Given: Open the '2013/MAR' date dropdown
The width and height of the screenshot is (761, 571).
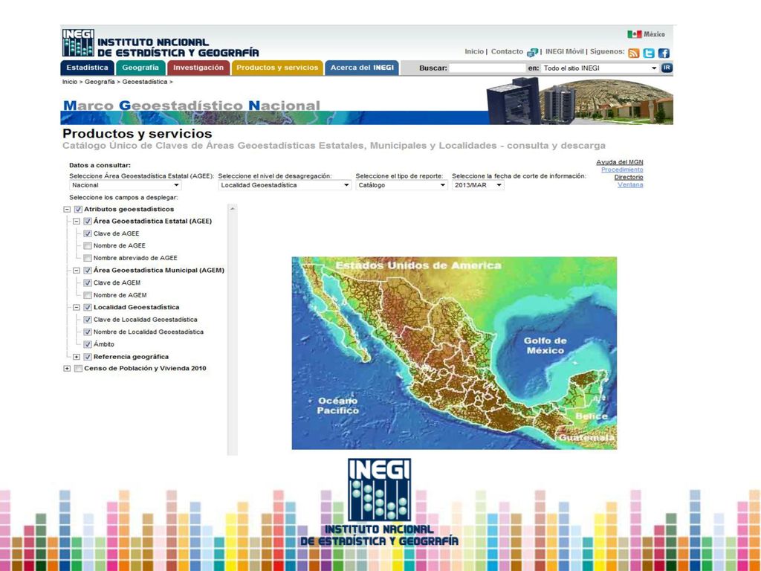Looking at the screenshot, I should (478, 185).
